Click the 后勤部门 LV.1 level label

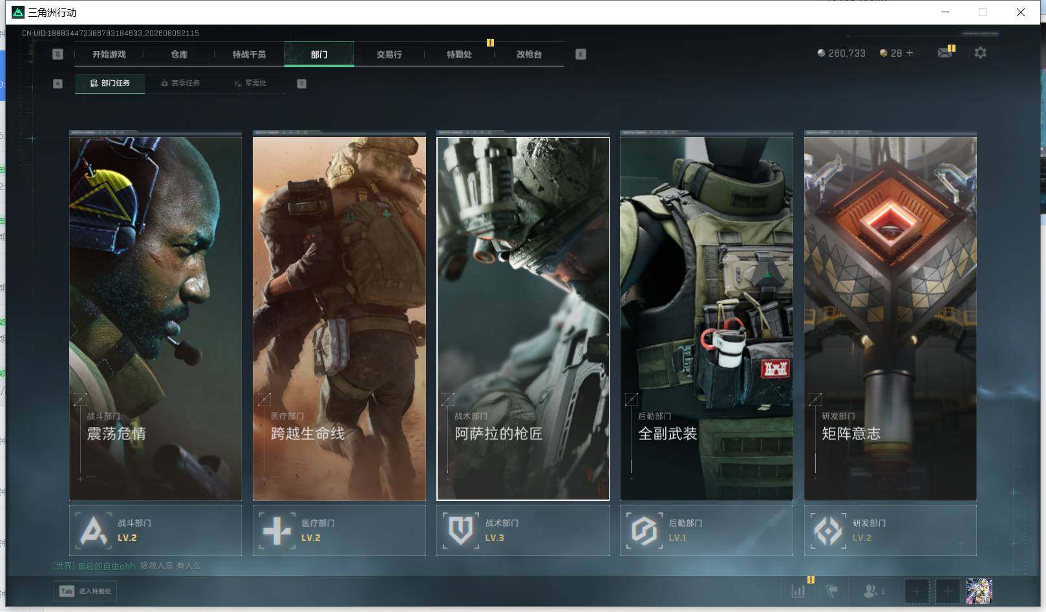[678, 538]
